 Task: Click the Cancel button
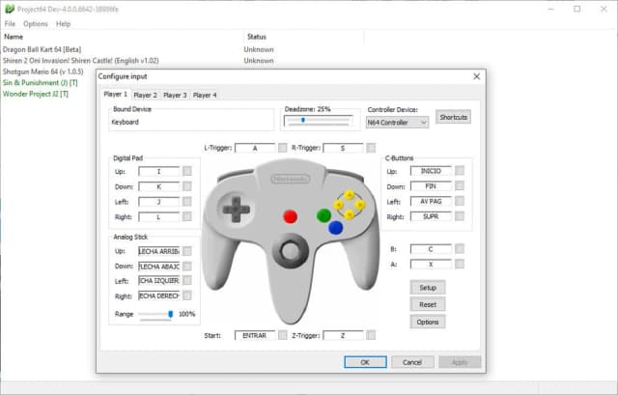pyautogui.click(x=412, y=362)
